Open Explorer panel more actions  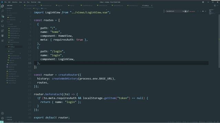(20, 5)
